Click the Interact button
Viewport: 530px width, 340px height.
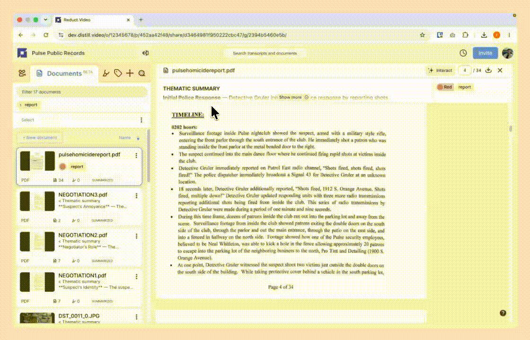(440, 70)
